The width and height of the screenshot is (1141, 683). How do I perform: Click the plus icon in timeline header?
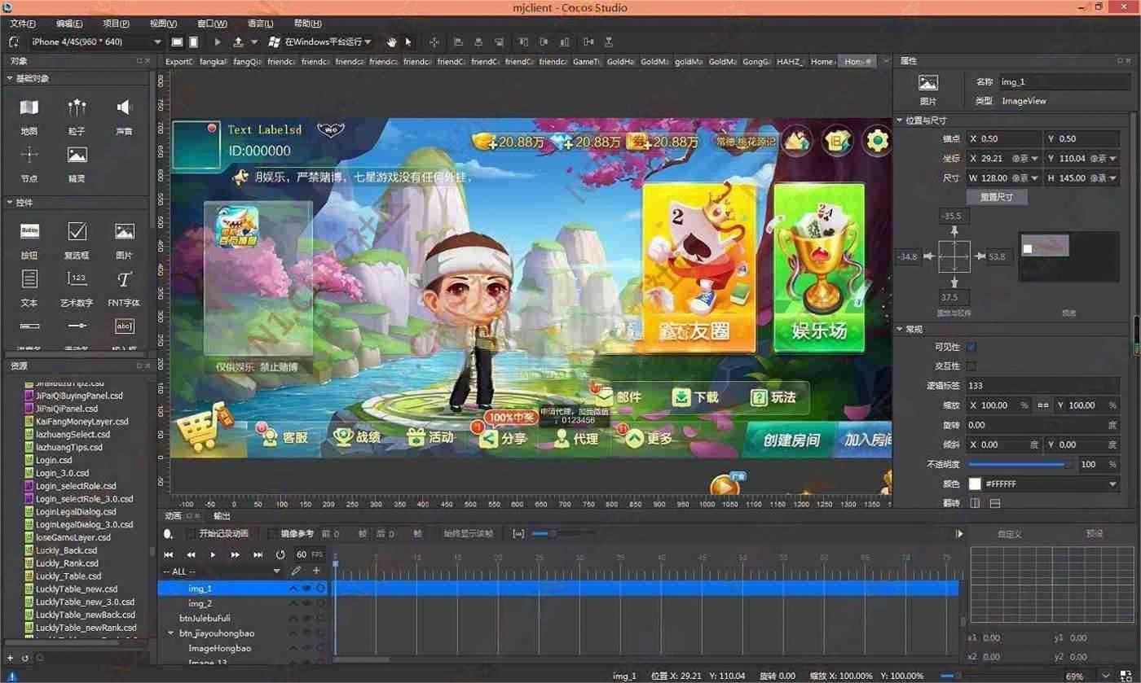(x=317, y=571)
